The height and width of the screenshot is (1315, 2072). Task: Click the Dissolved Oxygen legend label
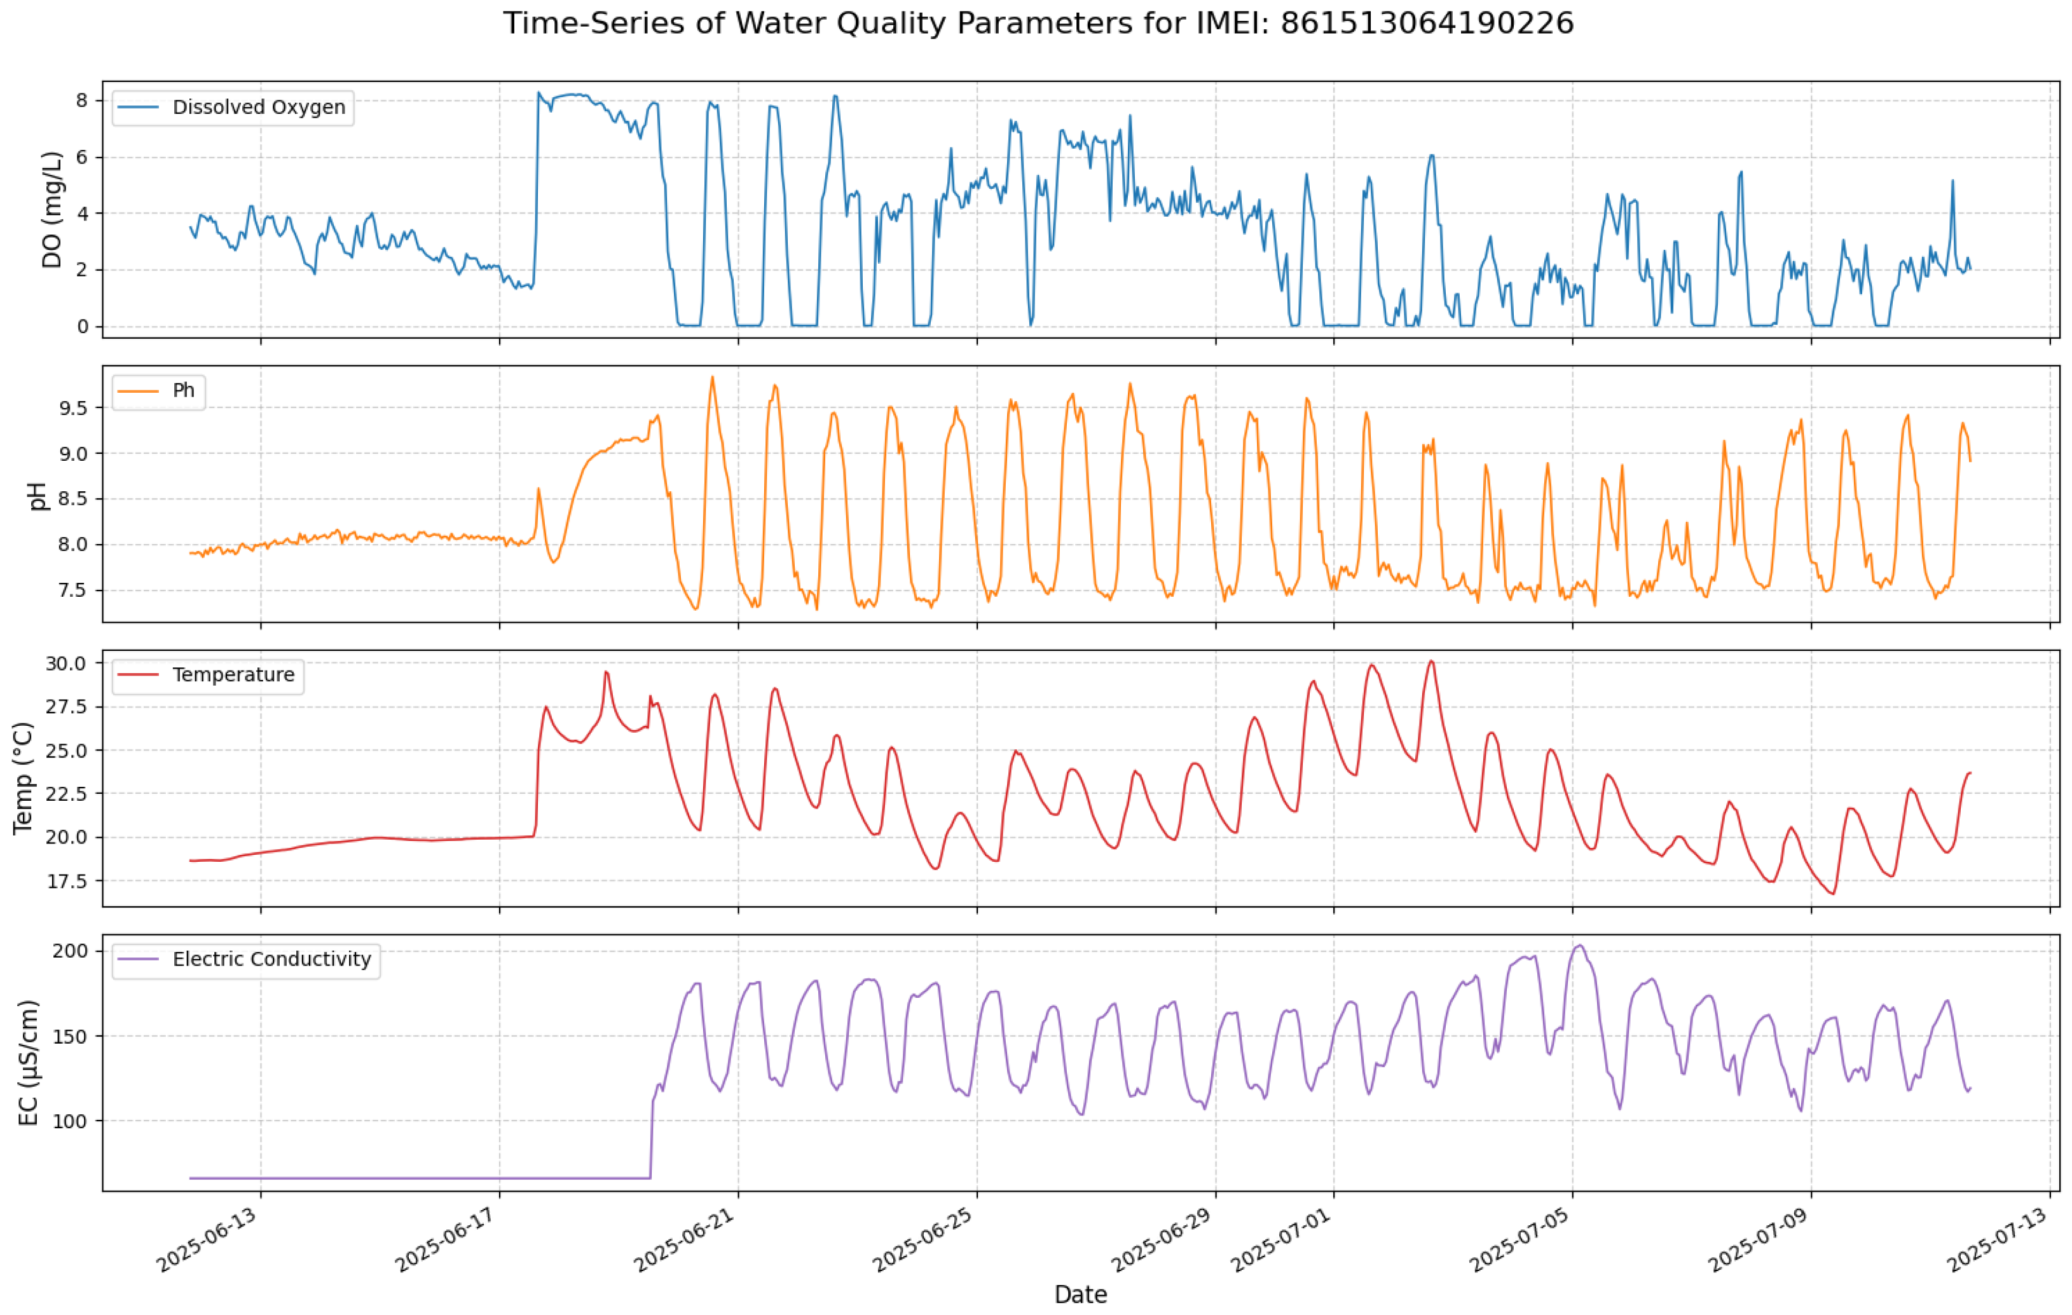pyautogui.click(x=259, y=107)
